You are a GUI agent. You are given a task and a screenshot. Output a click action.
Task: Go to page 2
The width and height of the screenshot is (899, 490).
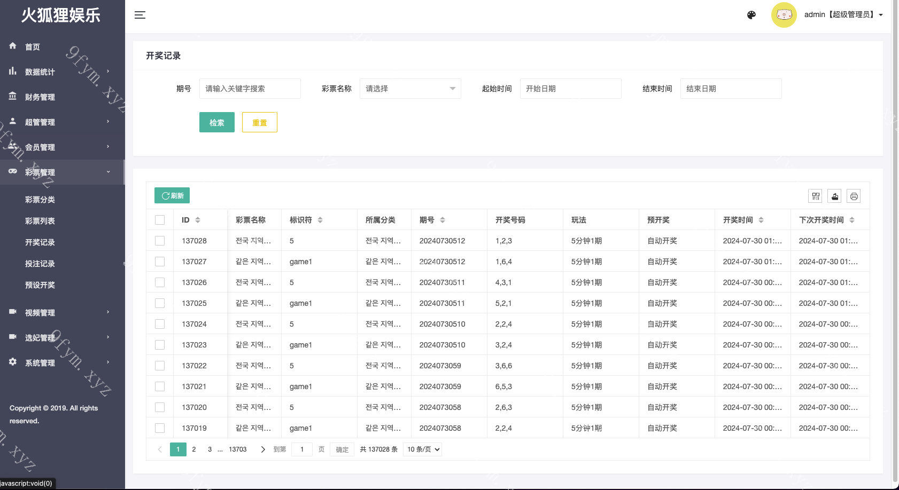194,449
